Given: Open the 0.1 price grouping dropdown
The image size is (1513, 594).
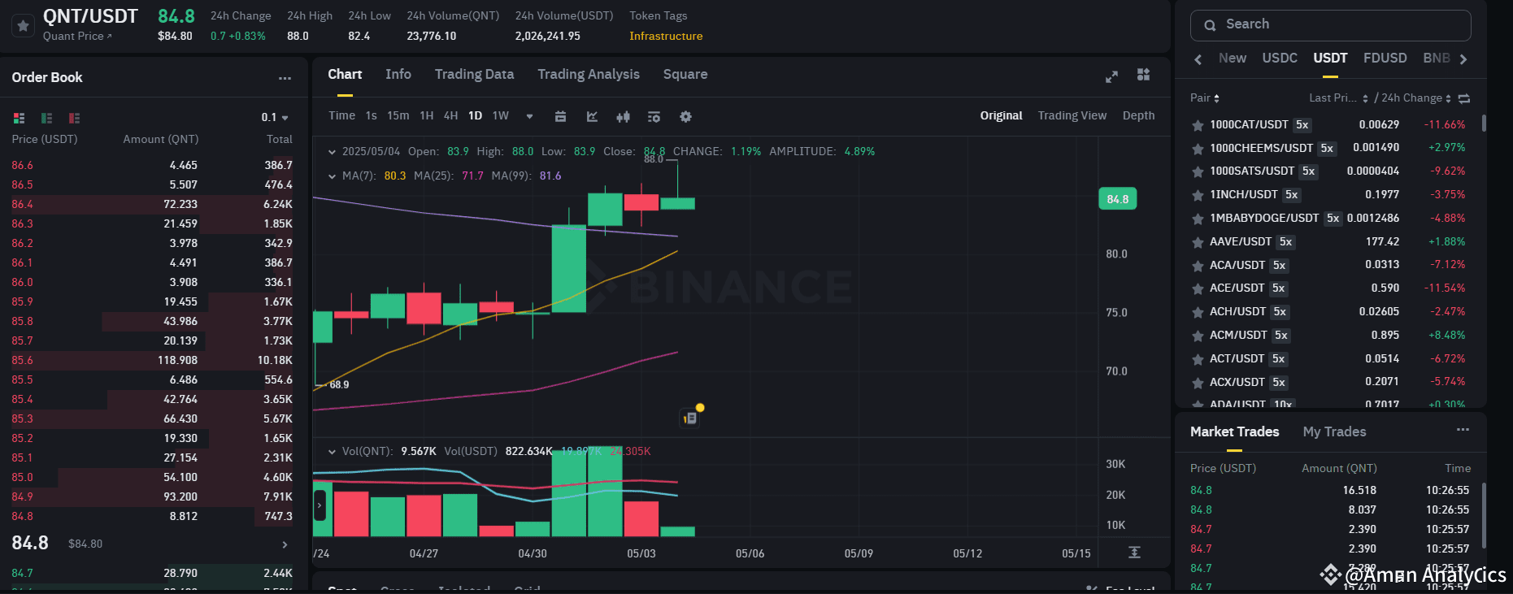Looking at the screenshot, I should pos(275,118).
